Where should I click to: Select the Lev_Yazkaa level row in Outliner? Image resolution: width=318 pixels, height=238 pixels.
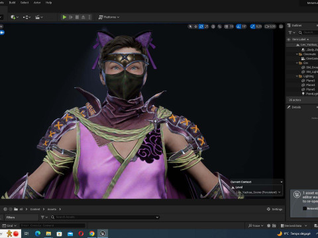303,45
